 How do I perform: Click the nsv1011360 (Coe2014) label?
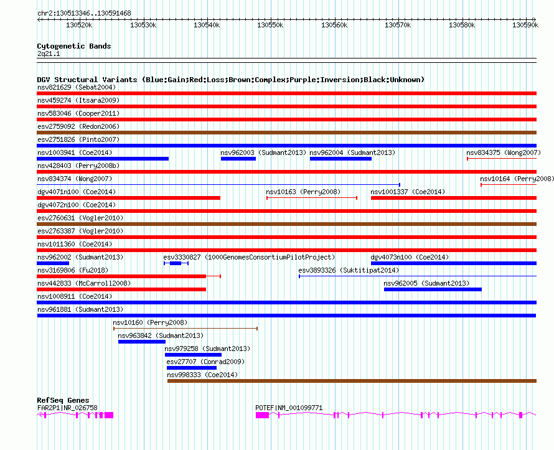click(x=75, y=244)
